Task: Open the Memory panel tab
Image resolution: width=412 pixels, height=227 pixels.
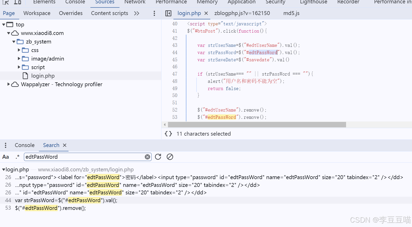Action: click(x=207, y=2)
